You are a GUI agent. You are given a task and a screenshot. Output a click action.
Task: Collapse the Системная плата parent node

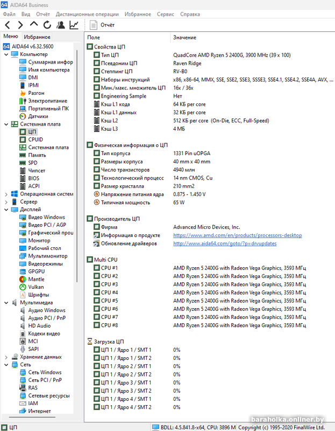(x=6, y=124)
